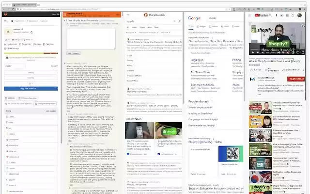The image size is (310, 194).
Task: Select DuckDuckGo News tab
Action: click(150, 27)
